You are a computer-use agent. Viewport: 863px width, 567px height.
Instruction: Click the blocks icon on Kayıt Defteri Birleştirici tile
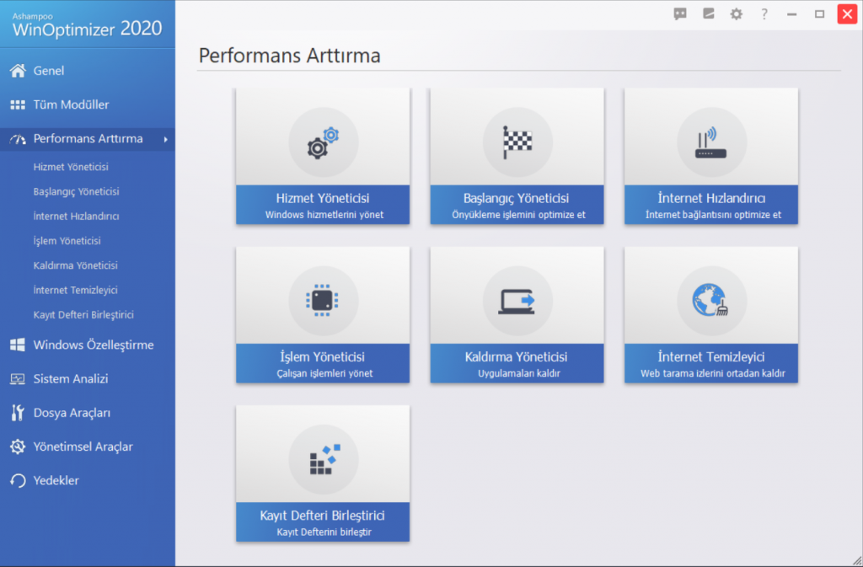[x=324, y=459]
